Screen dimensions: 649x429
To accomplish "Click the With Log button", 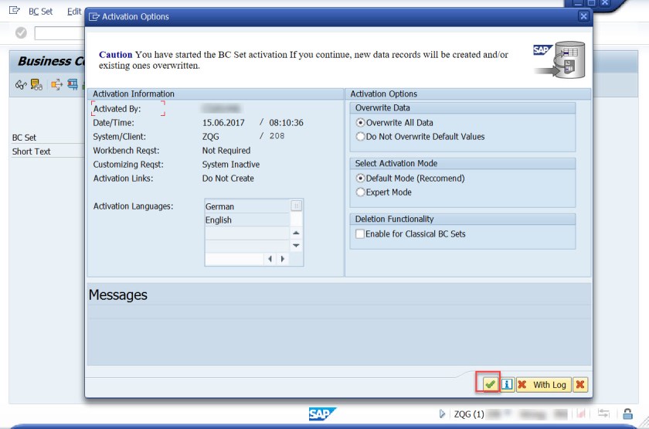I will pos(542,384).
